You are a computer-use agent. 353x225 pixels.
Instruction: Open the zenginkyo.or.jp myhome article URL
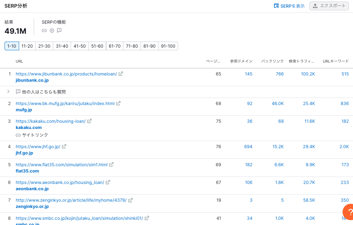coord(71,200)
